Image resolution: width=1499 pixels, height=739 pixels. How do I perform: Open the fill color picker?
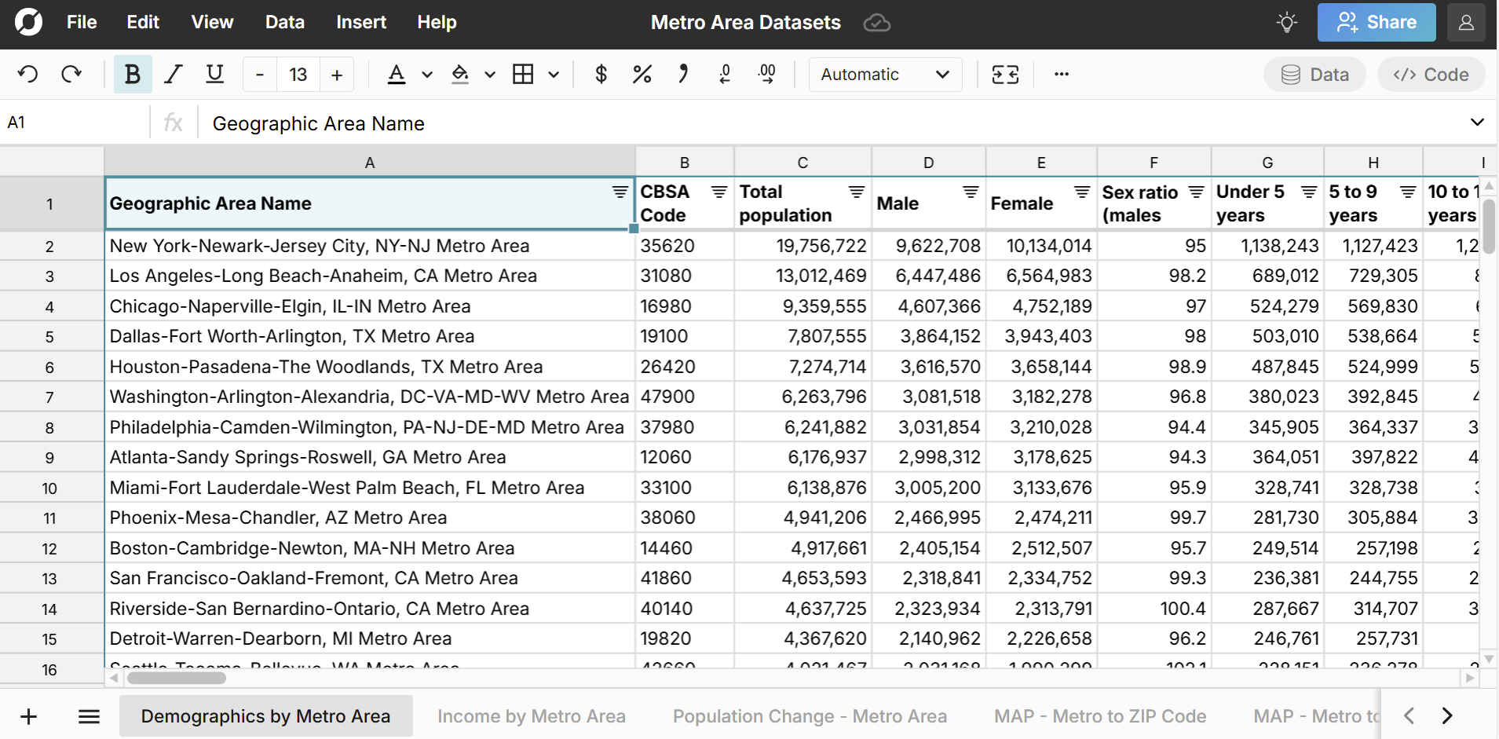460,75
